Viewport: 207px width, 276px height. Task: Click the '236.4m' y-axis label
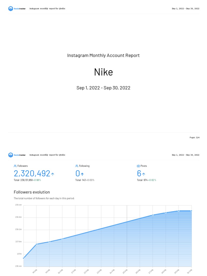[x=19, y=266]
